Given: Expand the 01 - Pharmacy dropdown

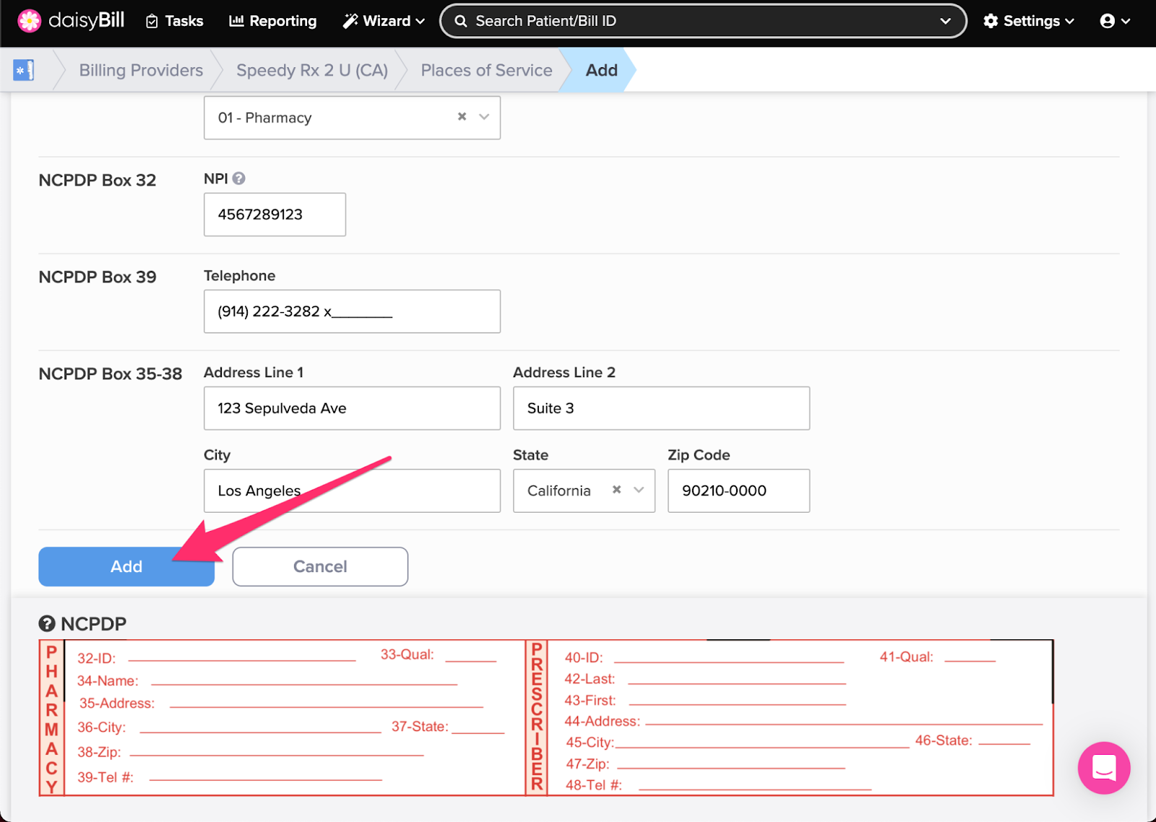Looking at the screenshot, I should (x=484, y=116).
